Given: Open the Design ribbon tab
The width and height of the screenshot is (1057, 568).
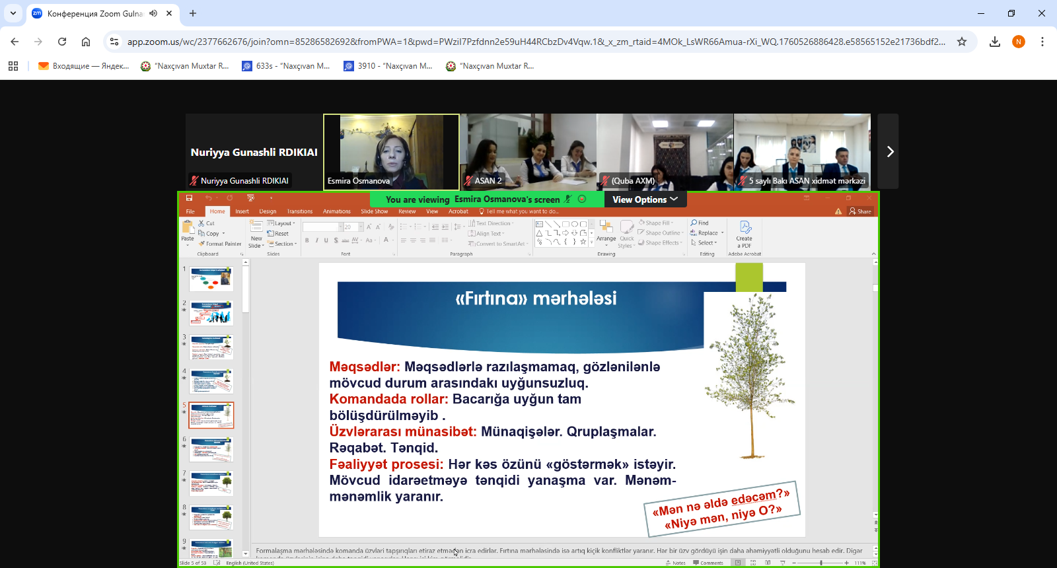Looking at the screenshot, I should click(268, 211).
